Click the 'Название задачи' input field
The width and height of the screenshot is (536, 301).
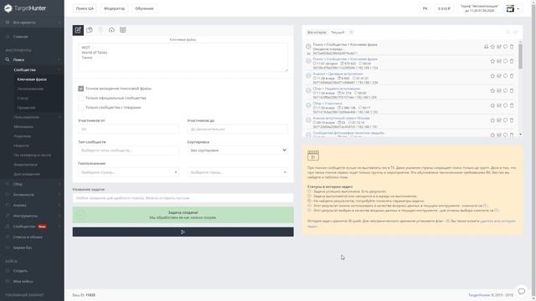[183, 198]
